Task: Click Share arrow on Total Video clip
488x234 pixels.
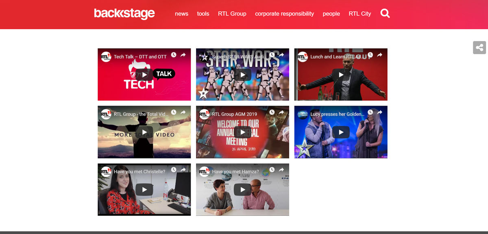Action: (183, 112)
